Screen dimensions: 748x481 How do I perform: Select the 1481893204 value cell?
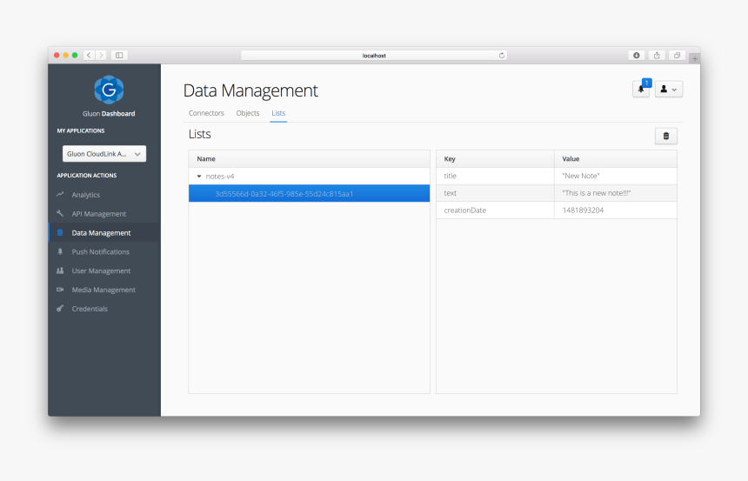click(x=616, y=210)
